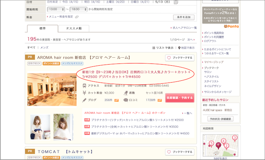Select the list view リストで表示 option

click(x=163, y=48)
